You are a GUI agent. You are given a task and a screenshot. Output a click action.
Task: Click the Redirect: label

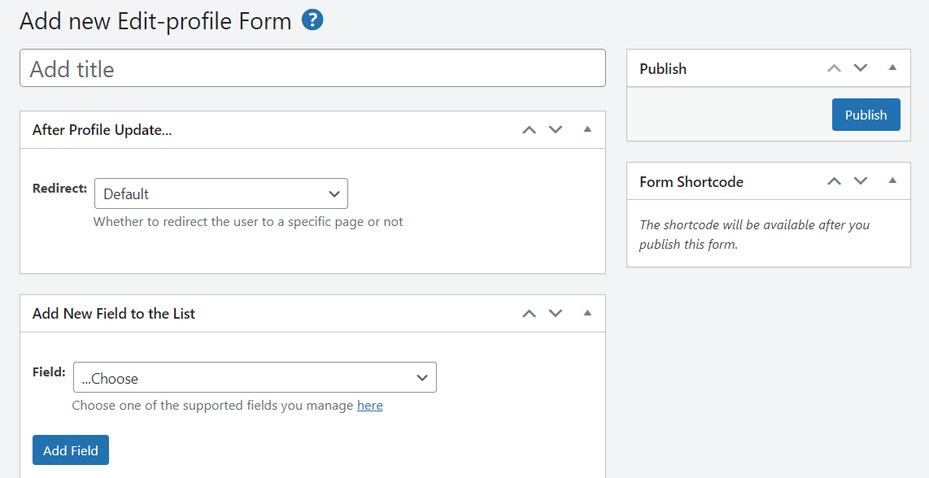pyautogui.click(x=60, y=189)
